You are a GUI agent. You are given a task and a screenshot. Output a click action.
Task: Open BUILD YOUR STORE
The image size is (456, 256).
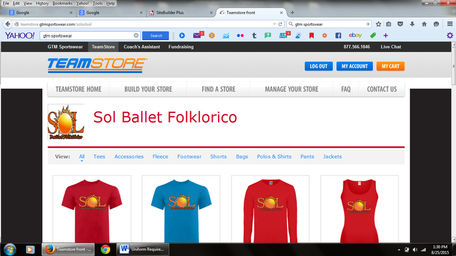(x=148, y=89)
